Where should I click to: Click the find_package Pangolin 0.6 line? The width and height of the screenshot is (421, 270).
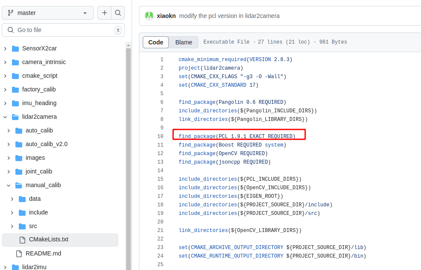point(233,102)
